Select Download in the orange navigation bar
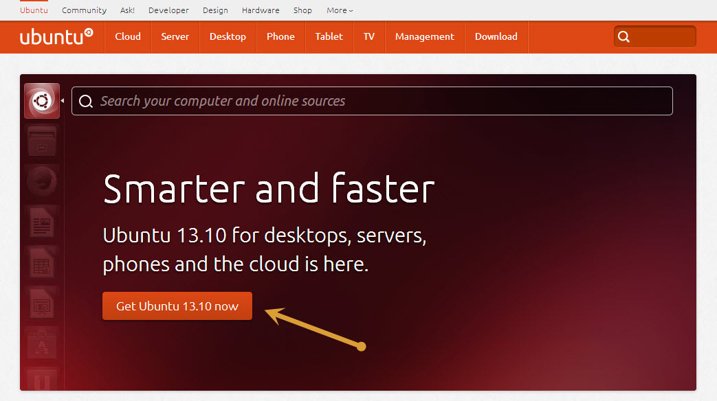Screen dimensions: 717x401 click(496, 36)
